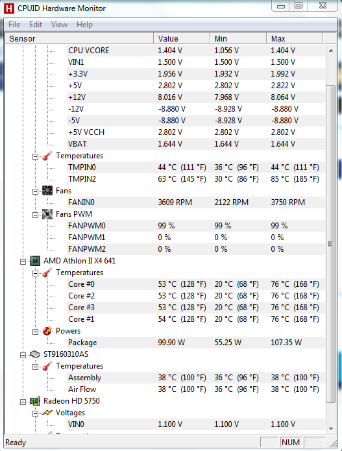Collapse the Radeon Voltages node
The image size is (342, 451).
coord(35,414)
